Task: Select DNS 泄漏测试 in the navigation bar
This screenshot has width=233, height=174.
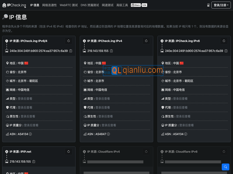Action: pyautogui.click(x=90, y=5)
